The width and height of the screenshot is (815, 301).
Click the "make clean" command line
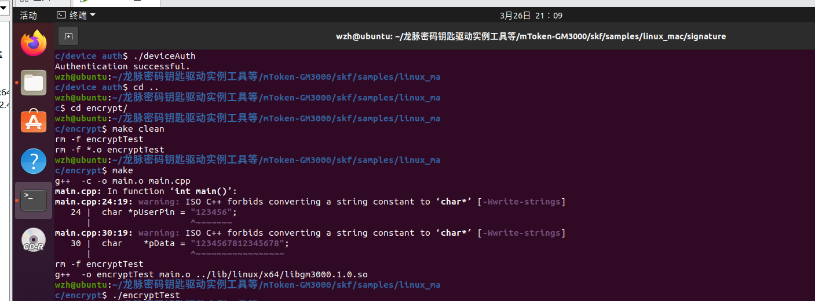click(138, 129)
